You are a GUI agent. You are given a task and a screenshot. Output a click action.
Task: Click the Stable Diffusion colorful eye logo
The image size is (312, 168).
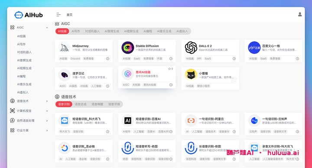tap(128, 48)
